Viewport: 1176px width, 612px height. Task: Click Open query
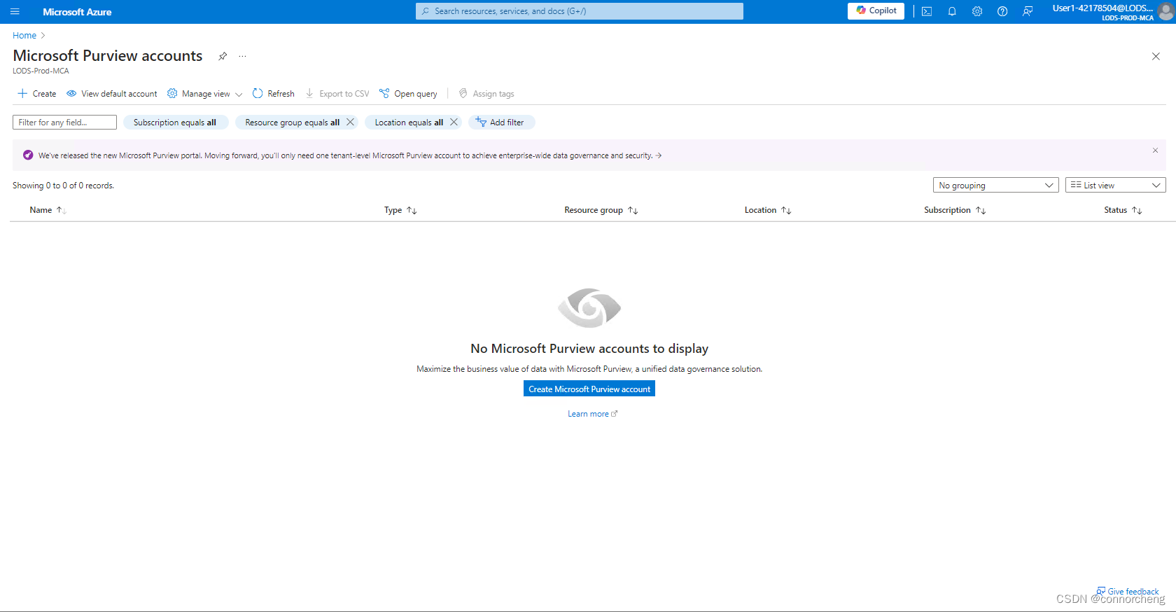click(x=408, y=94)
